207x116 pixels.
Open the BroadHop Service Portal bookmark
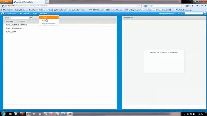tap(56, 10)
